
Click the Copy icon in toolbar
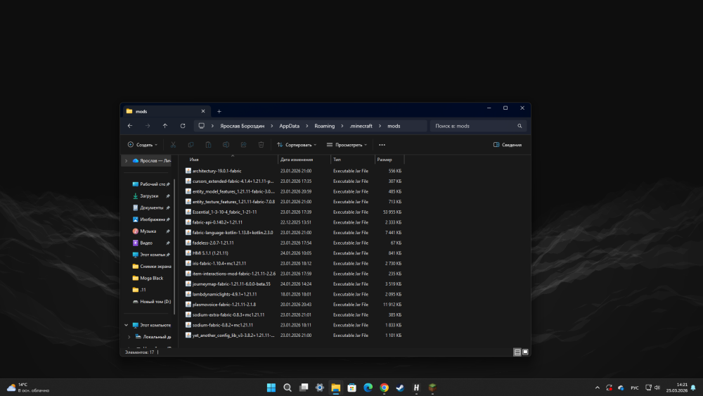point(191,145)
